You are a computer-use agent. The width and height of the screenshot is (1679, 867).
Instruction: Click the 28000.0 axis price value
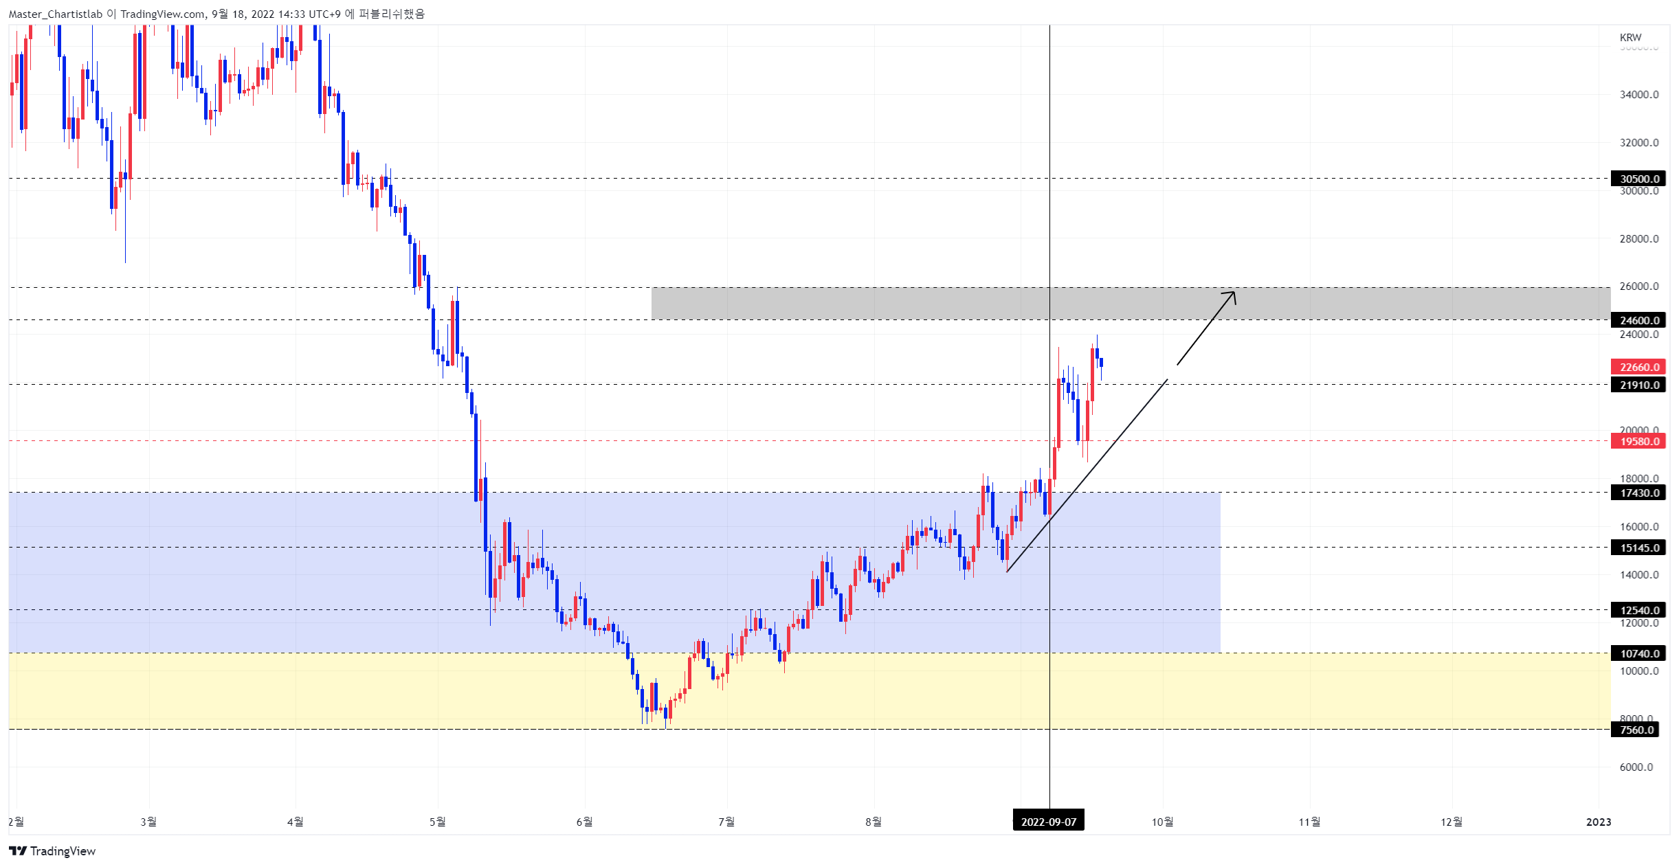point(1639,239)
